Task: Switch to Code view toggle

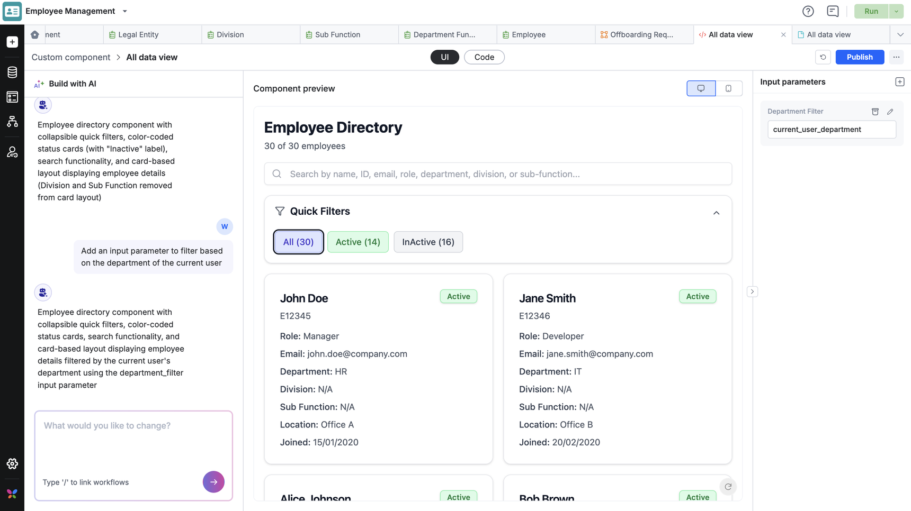Action: click(484, 57)
